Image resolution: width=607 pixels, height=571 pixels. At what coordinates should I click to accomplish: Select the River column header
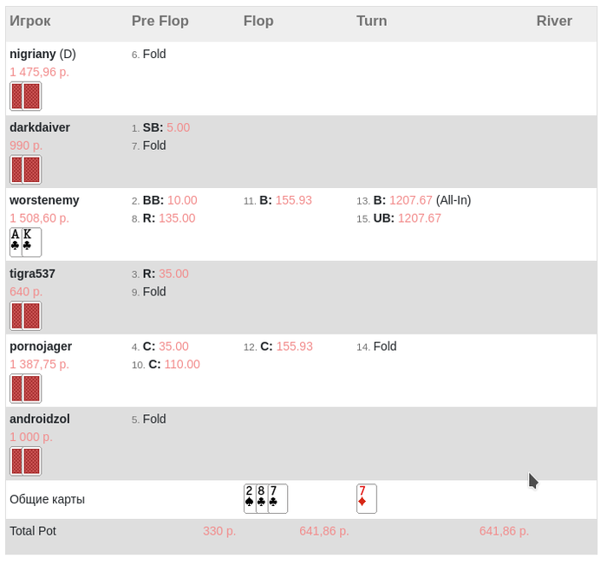pos(554,21)
